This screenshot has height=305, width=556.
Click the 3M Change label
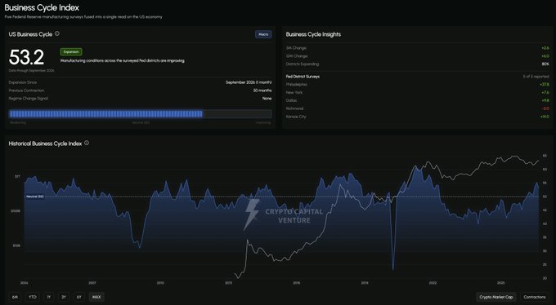coord(296,48)
